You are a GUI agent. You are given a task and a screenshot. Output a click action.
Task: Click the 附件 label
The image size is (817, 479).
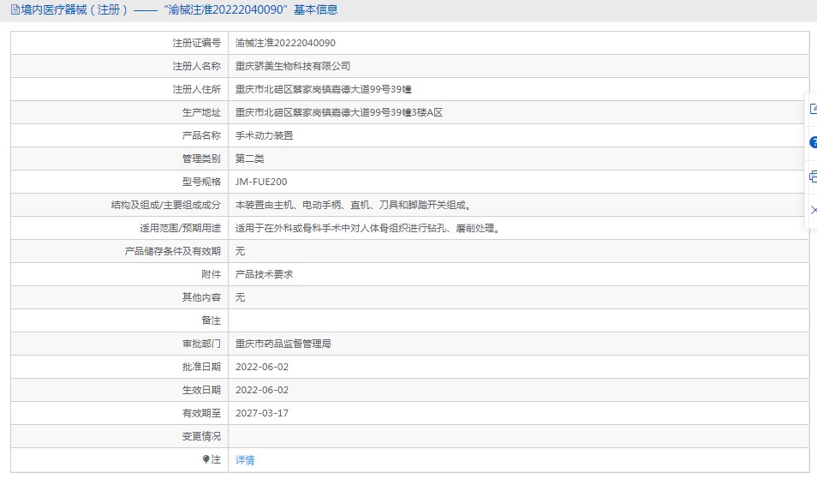click(x=211, y=274)
